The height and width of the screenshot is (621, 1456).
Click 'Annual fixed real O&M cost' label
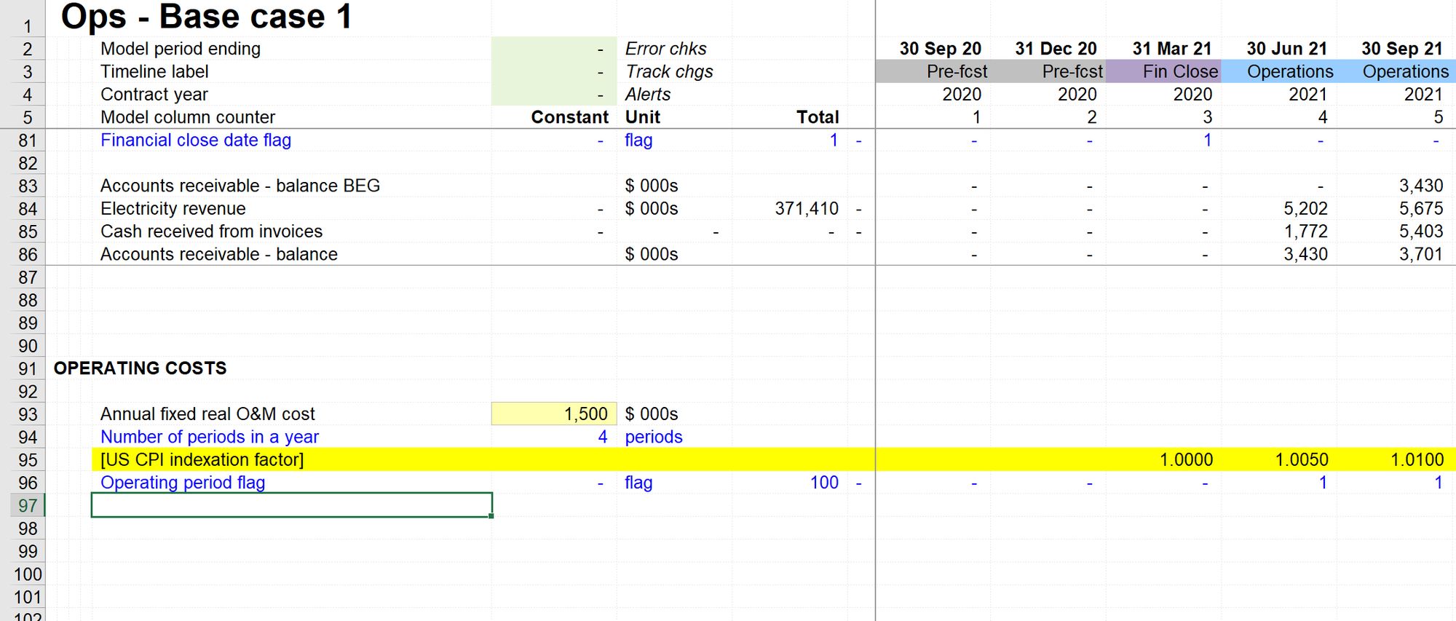pyautogui.click(x=207, y=414)
